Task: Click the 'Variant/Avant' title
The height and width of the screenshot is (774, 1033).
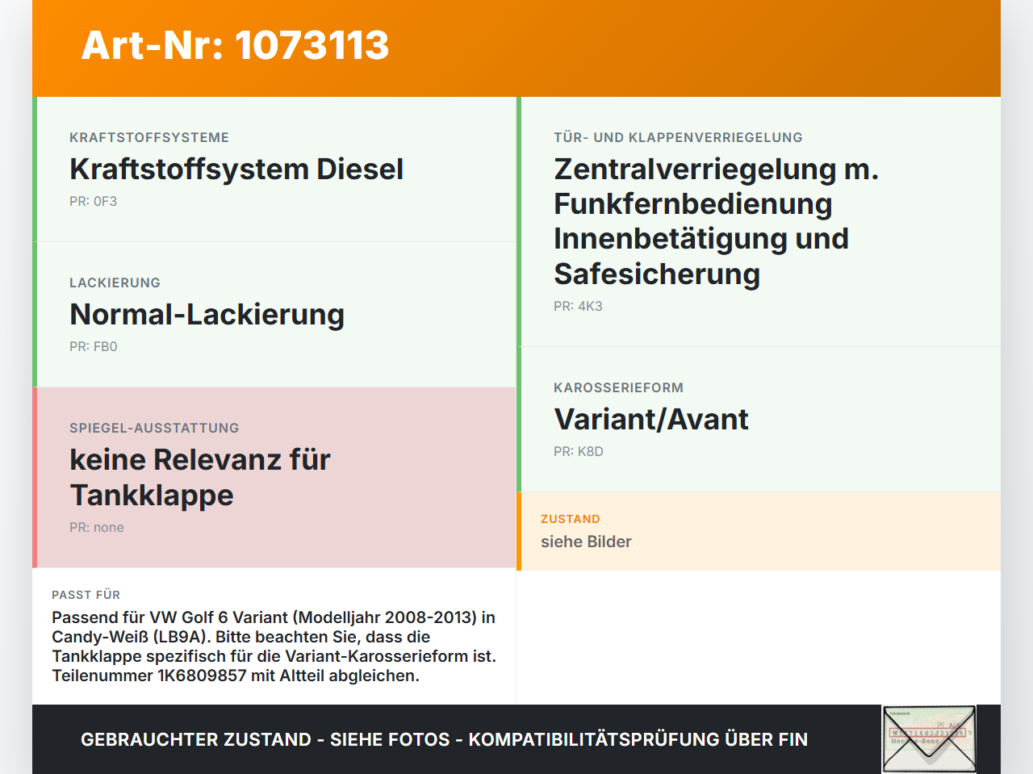Action: tap(651, 420)
